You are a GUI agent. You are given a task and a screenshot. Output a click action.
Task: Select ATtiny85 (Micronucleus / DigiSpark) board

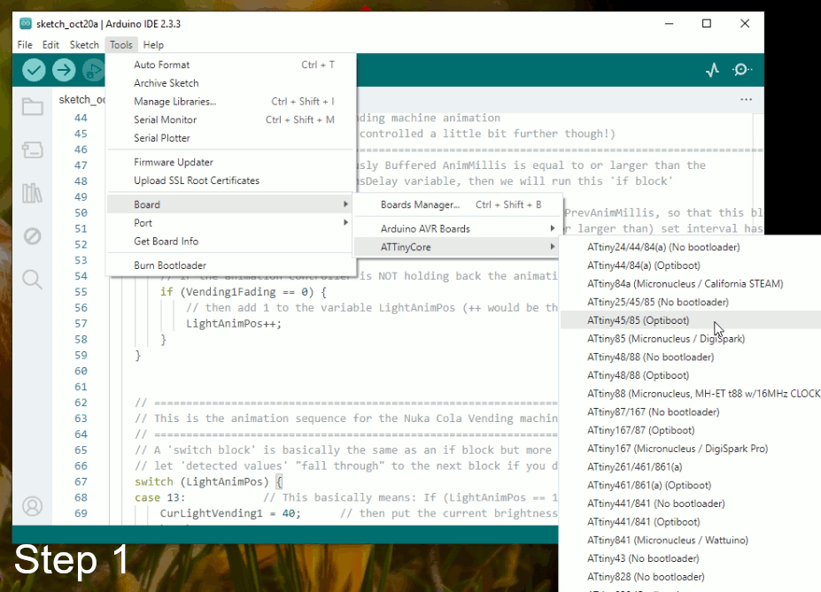[691, 338]
